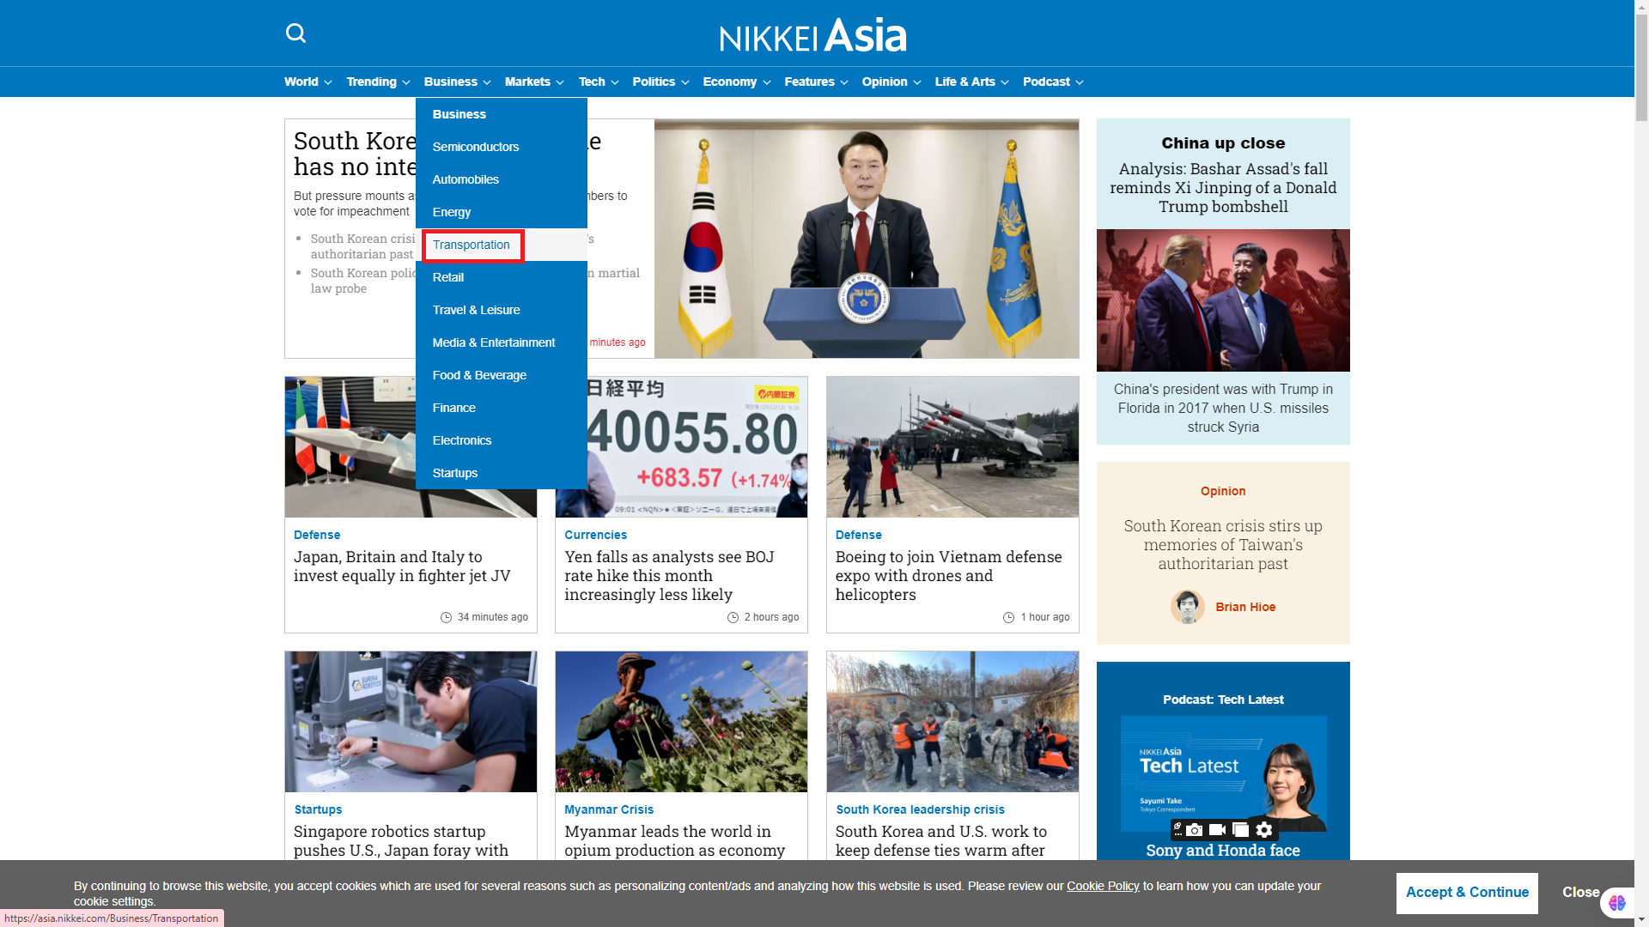Image resolution: width=1649 pixels, height=927 pixels.
Task: Click the Nikkei Asia logo
Action: pos(812,35)
